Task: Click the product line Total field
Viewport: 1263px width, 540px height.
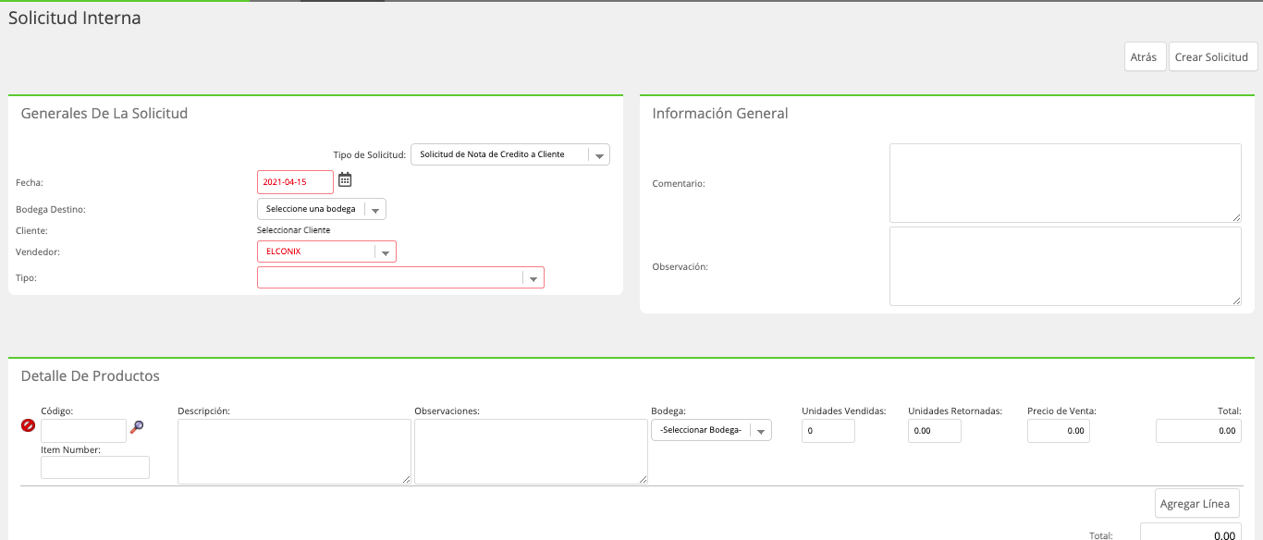Action: tap(1198, 431)
